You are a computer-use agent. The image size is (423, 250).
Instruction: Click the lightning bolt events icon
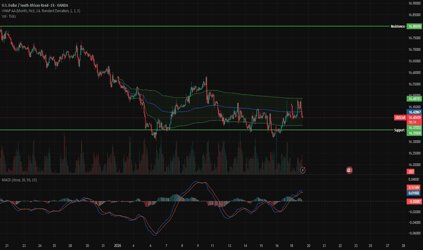point(303,170)
